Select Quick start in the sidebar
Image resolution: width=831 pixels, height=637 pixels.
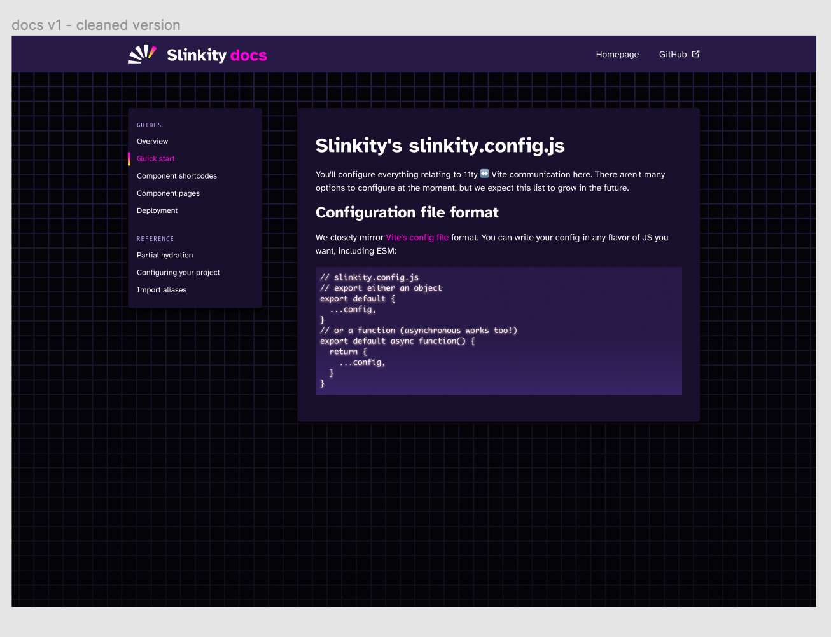coord(156,158)
